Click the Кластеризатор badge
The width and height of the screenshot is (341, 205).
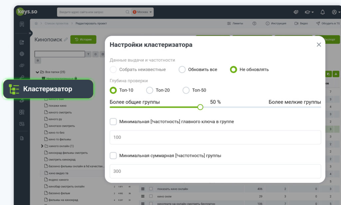click(48, 89)
